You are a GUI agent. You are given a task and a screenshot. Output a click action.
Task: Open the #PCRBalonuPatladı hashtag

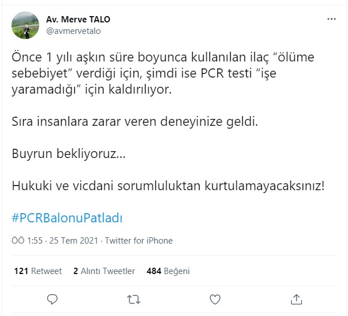(67, 219)
